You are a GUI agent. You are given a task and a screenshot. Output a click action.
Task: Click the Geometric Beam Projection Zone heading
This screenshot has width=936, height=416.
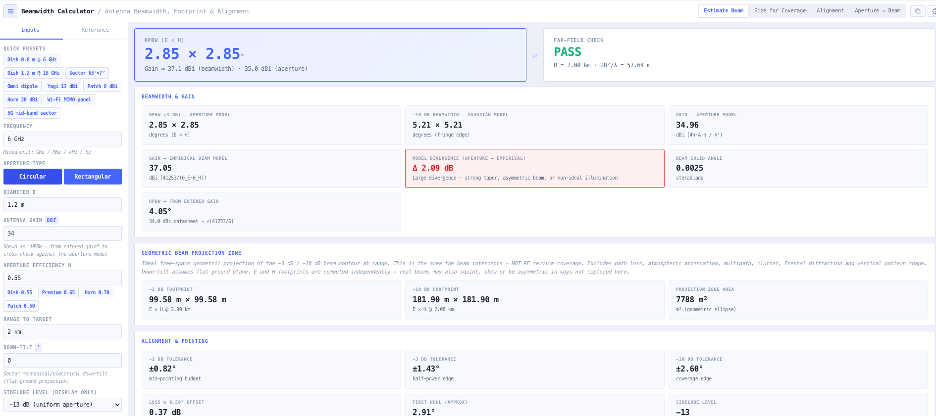pyautogui.click(x=191, y=253)
